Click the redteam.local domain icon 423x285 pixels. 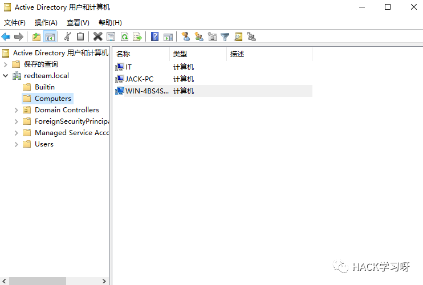(17, 76)
